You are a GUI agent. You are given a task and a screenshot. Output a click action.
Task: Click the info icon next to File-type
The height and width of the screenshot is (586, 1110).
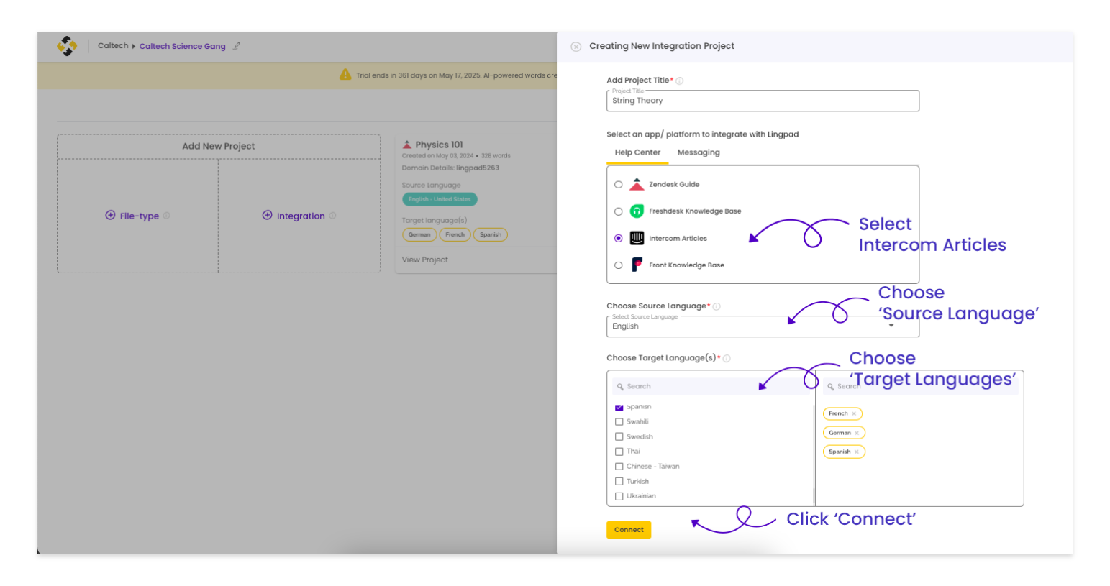[x=166, y=215]
